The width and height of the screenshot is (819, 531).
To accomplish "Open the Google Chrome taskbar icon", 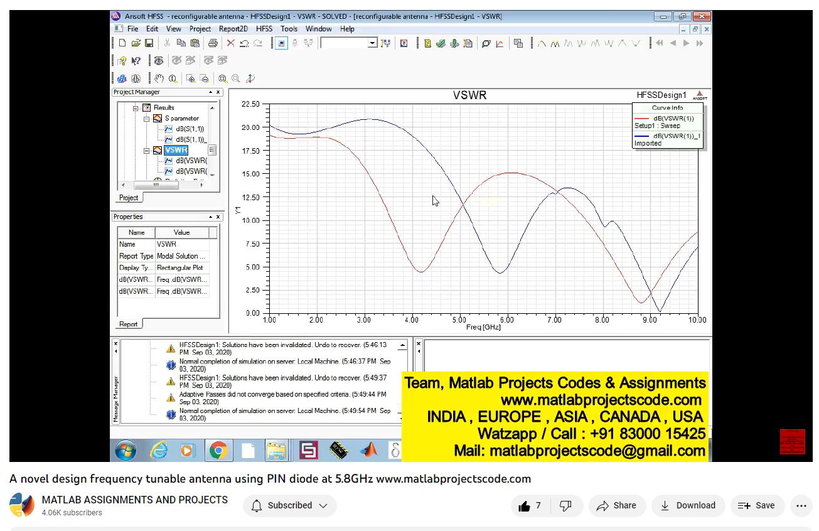I will pyautogui.click(x=218, y=450).
